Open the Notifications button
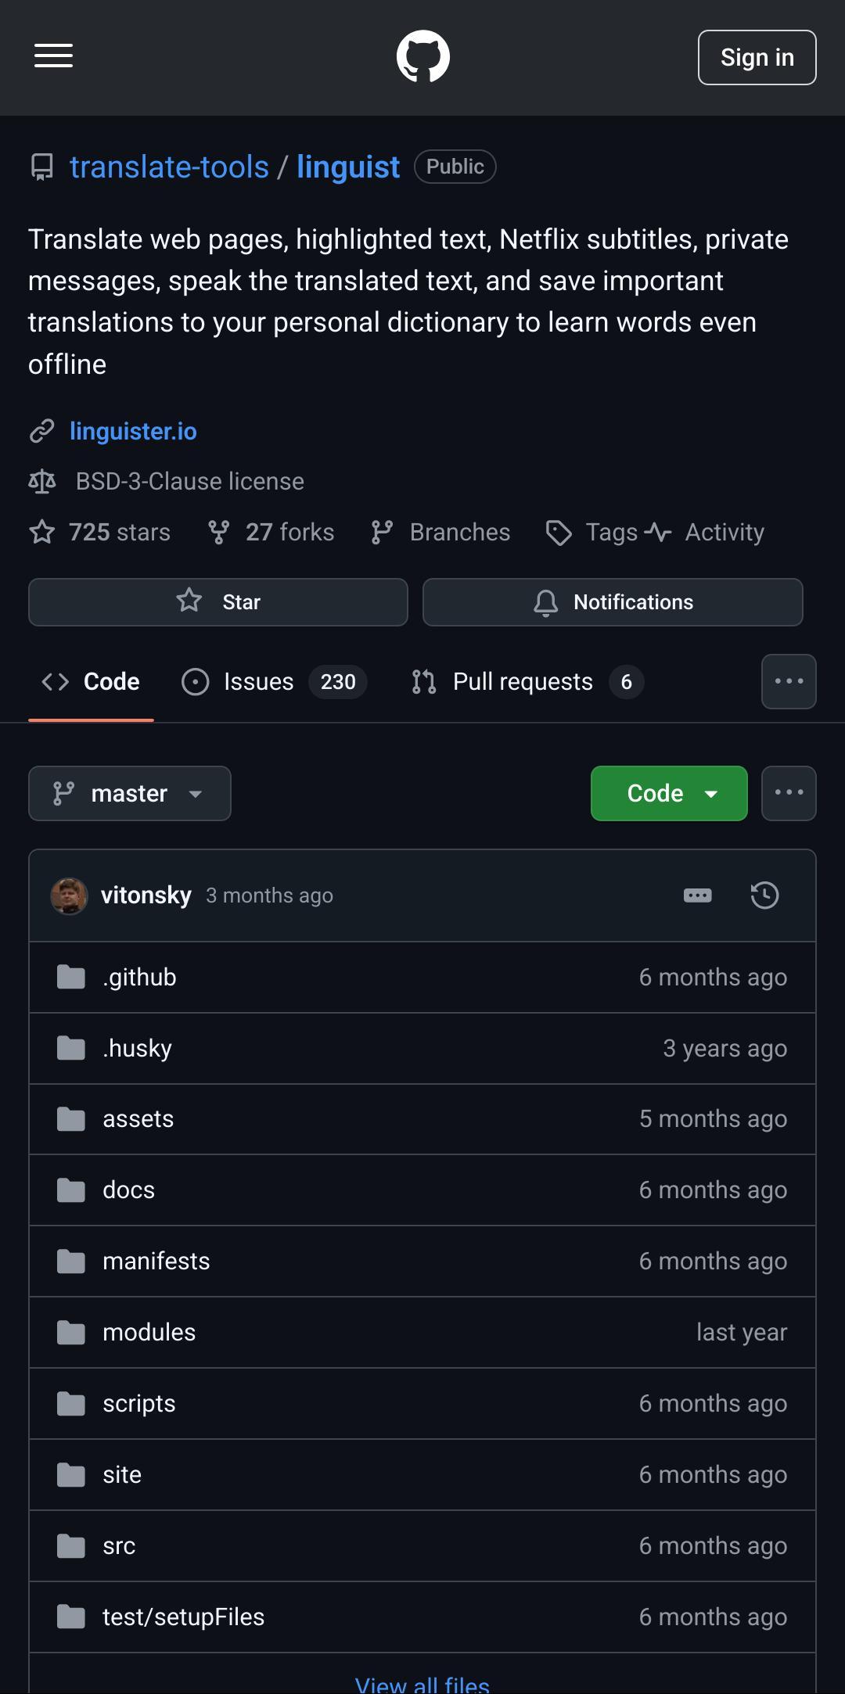The width and height of the screenshot is (845, 1694). click(x=613, y=602)
